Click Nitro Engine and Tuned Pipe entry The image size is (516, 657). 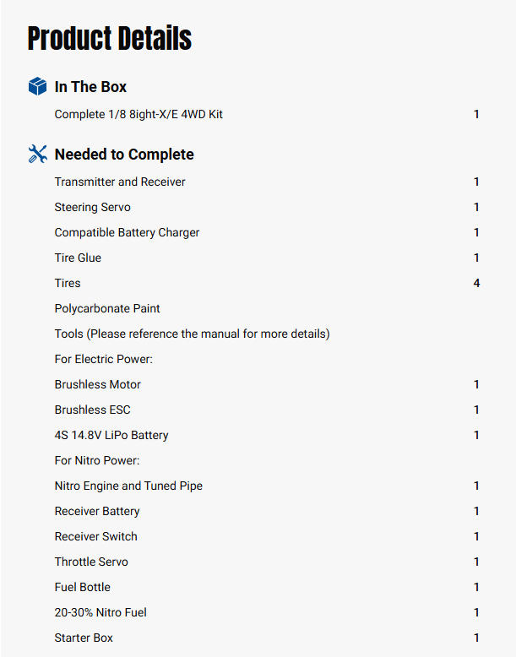pyautogui.click(x=128, y=486)
